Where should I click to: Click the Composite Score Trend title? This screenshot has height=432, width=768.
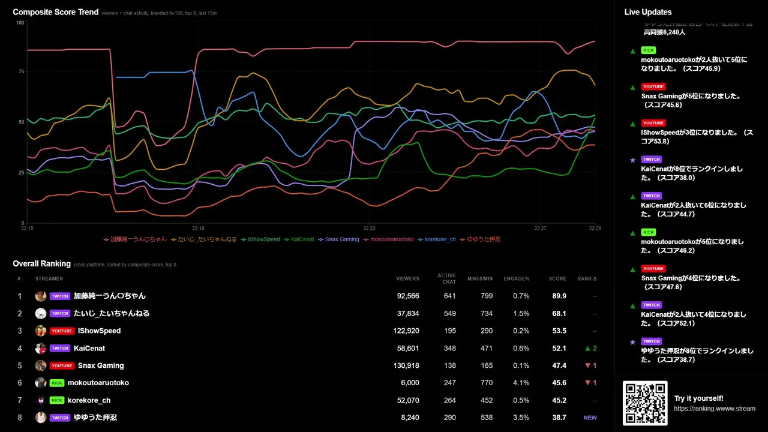pos(56,12)
